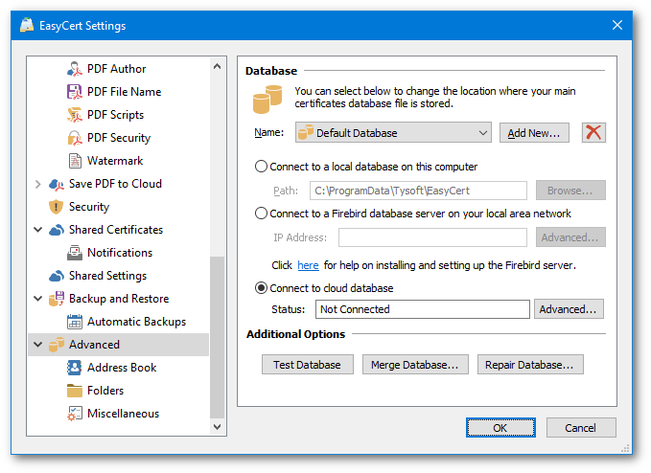This screenshot has width=651, height=473.
Task: Click the Security shield icon
Action: (x=56, y=207)
